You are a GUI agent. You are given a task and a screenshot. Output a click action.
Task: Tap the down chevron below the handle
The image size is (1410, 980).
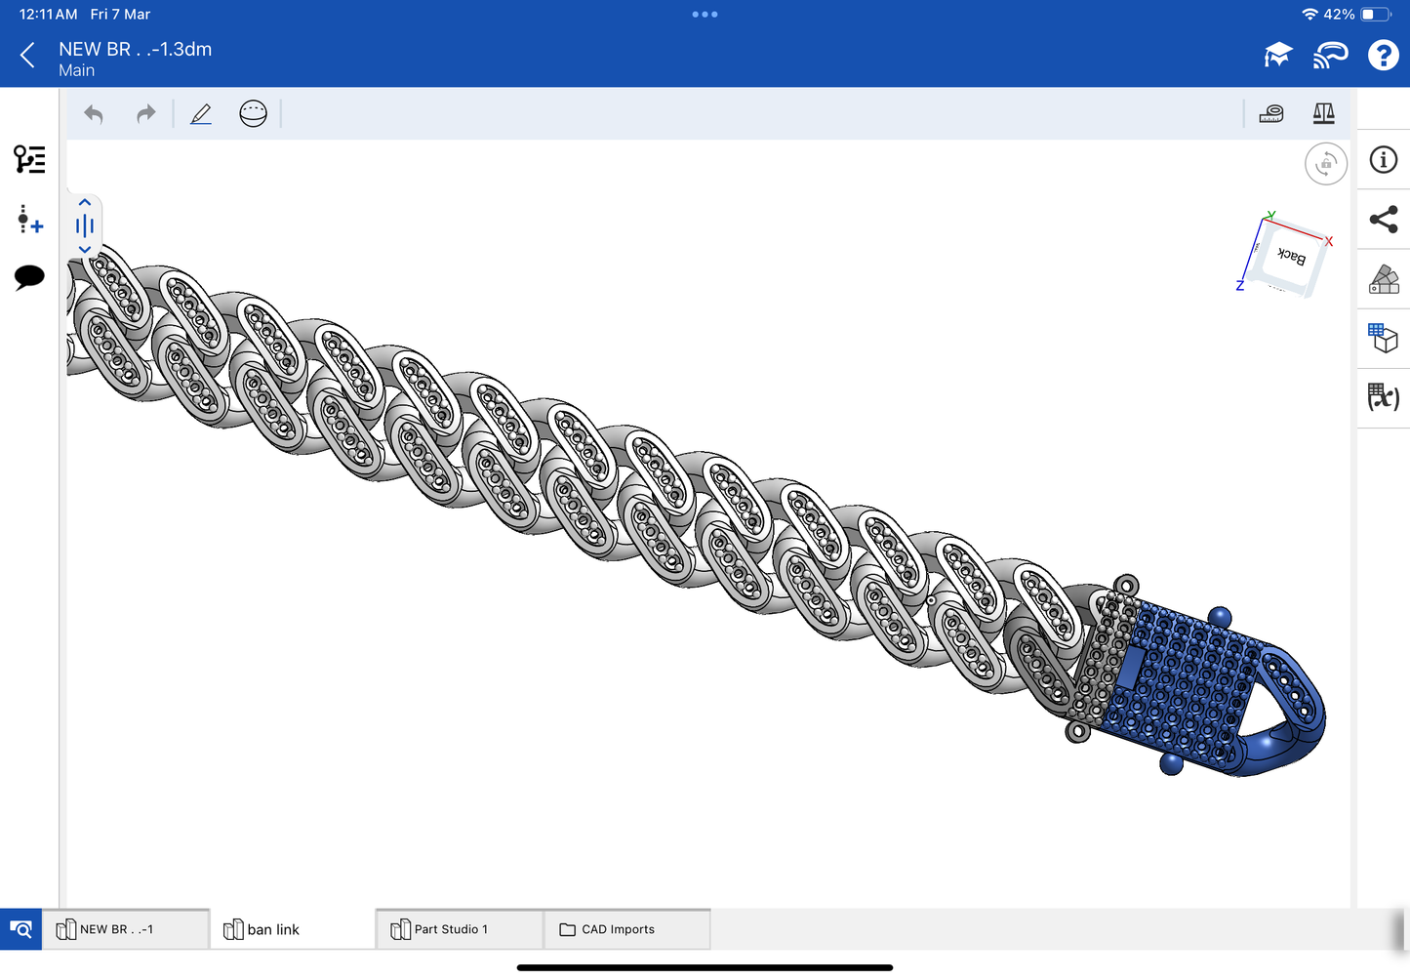[85, 250]
